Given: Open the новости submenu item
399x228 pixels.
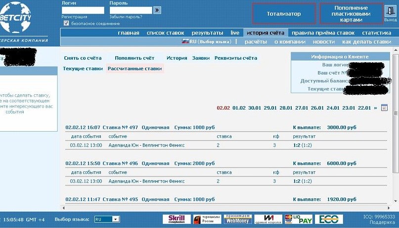Looking at the screenshot, I should pyautogui.click(x=324, y=41).
